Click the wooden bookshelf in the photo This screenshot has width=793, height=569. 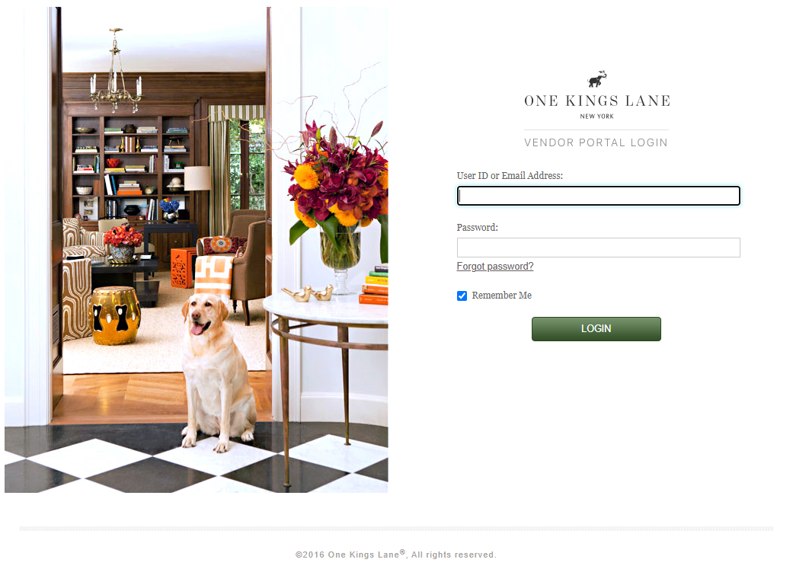pos(132,167)
